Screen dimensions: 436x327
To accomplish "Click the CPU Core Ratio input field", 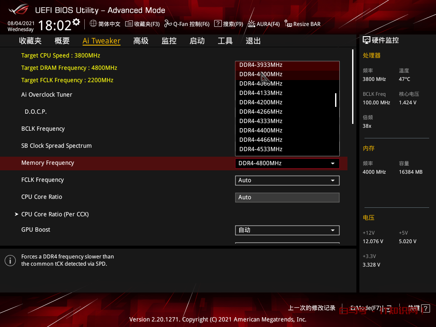I will click(x=287, y=198).
